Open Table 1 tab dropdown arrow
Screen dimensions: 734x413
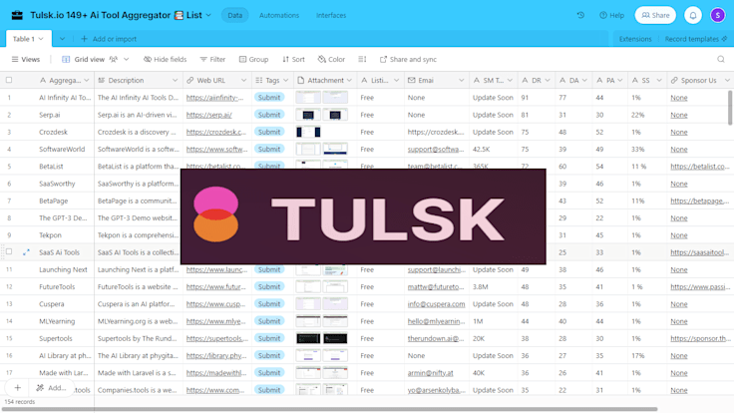coord(41,39)
